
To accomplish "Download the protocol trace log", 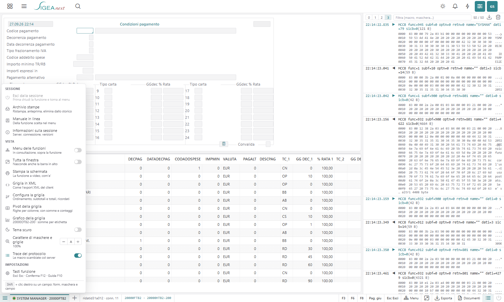I will pos(490,17).
